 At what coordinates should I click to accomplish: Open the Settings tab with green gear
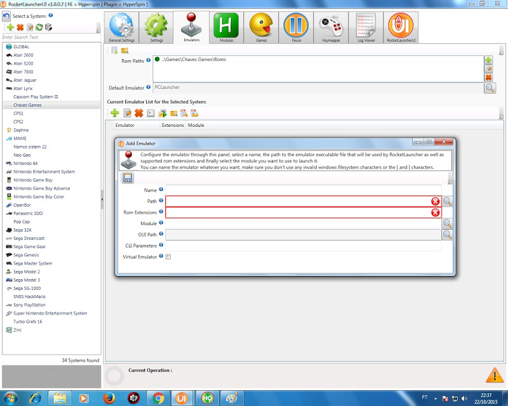point(156,27)
